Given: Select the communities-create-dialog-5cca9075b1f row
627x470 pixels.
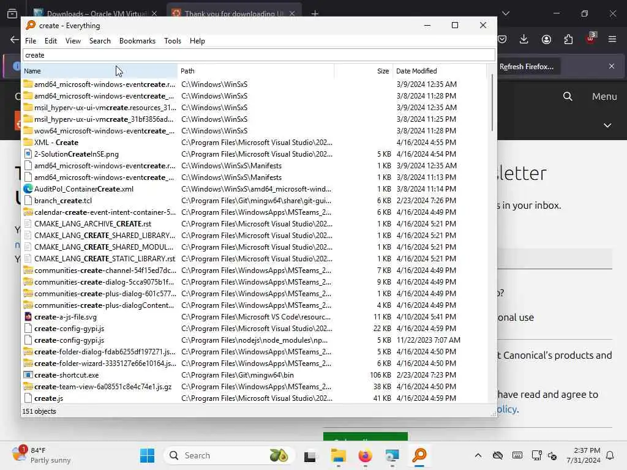Looking at the screenshot, I should pyautogui.click(x=255, y=282).
